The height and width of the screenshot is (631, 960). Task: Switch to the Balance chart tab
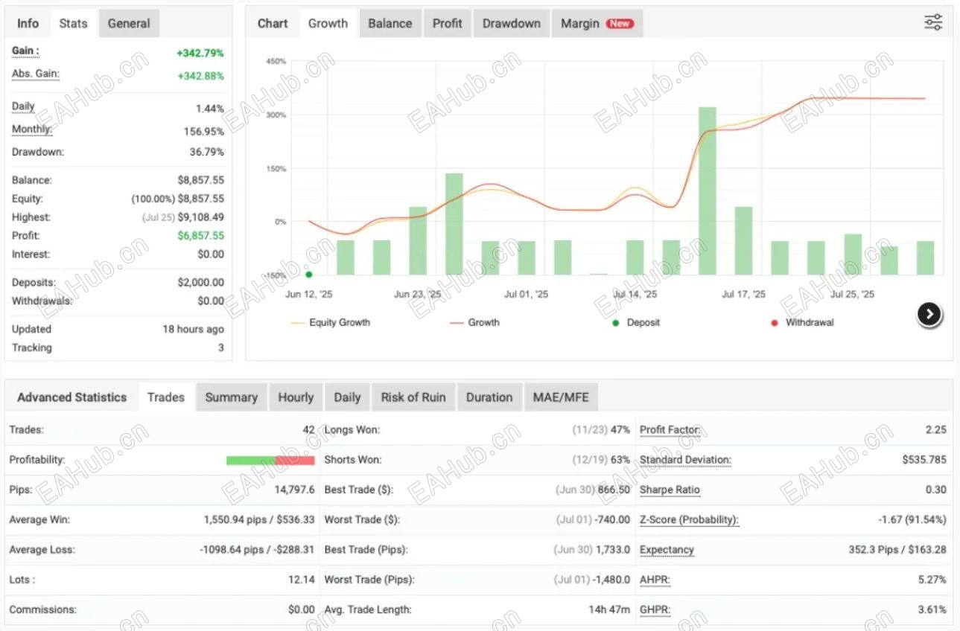[x=390, y=23]
